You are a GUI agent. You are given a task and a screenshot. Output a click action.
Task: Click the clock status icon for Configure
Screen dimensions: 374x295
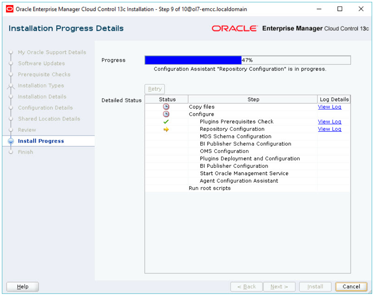click(x=166, y=114)
